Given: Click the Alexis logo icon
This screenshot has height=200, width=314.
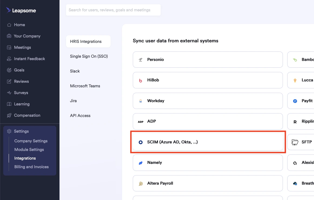Looking at the screenshot, I should click(x=295, y=163).
